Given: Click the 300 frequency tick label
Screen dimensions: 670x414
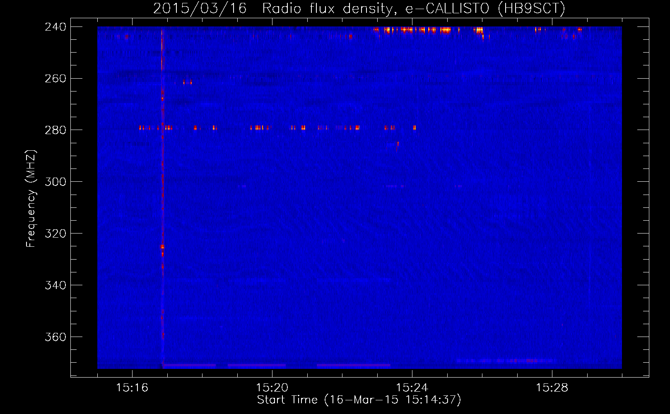Looking at the screenshot, I should pos(55,182).
